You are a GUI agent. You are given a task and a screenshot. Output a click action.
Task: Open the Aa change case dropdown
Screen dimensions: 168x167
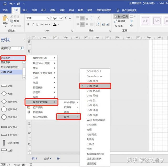[x=48, y=24]
